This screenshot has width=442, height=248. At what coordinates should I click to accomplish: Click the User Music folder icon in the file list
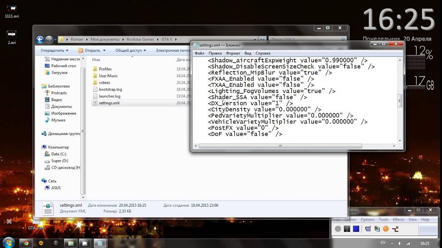pyautogui.click(x=95, y=76)
